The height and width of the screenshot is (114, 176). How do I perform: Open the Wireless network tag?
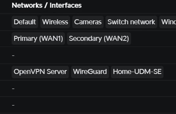[55, 22]
